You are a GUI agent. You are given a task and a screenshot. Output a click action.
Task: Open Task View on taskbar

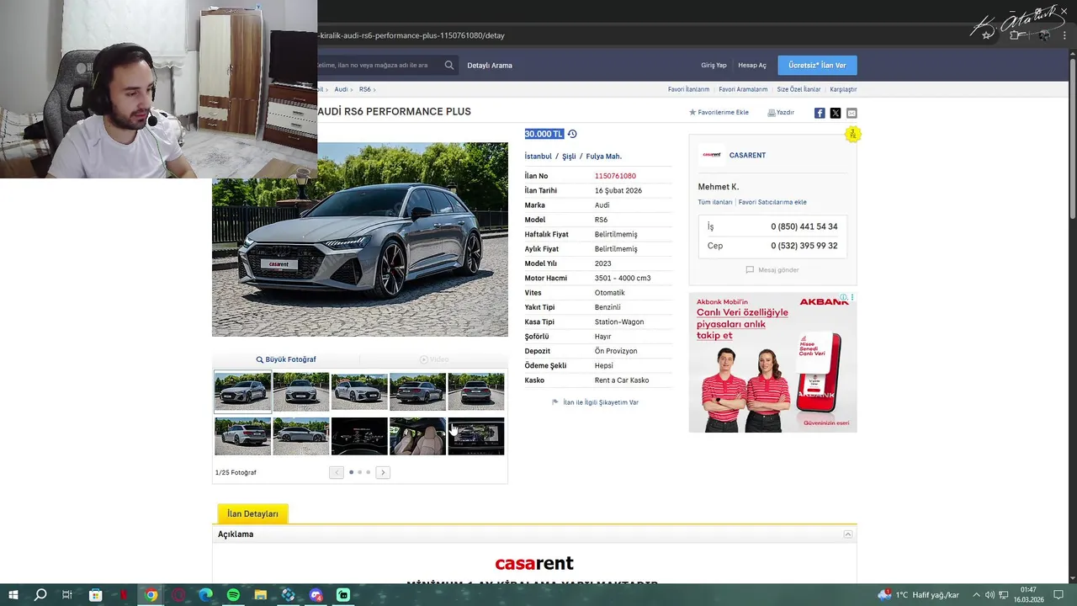point(67,595)
